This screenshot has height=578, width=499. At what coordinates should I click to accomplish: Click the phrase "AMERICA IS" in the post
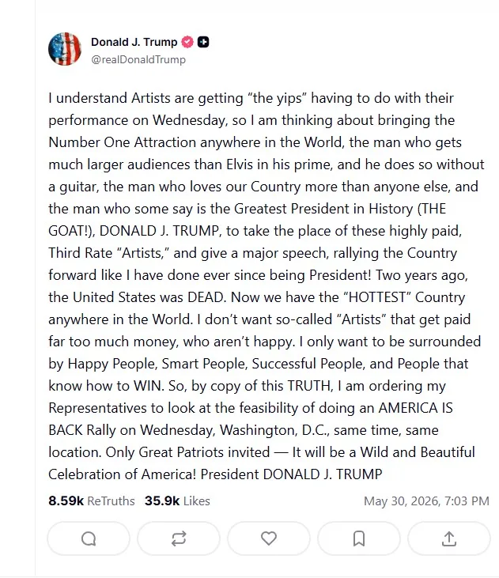coord(416,408)
